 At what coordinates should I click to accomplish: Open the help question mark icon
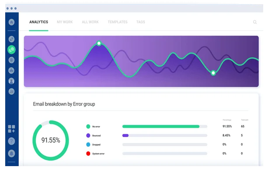coord(11,141)
